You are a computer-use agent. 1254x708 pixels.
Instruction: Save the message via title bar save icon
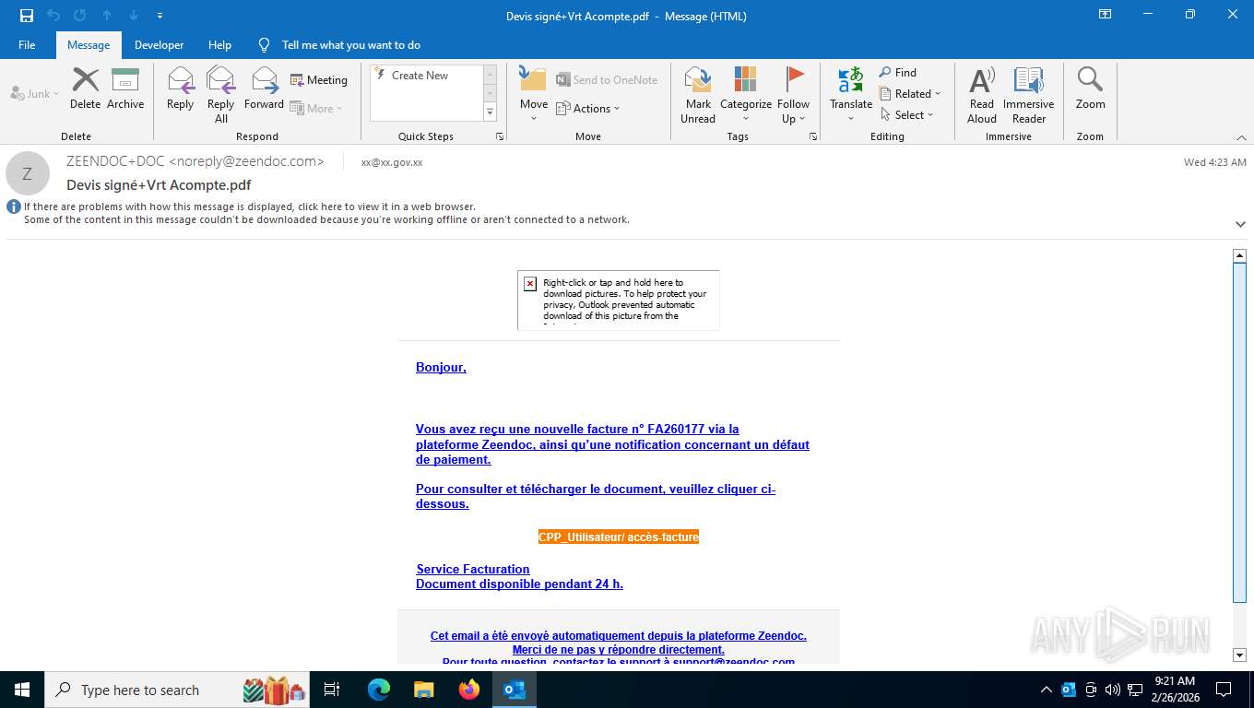click(27, 16)
